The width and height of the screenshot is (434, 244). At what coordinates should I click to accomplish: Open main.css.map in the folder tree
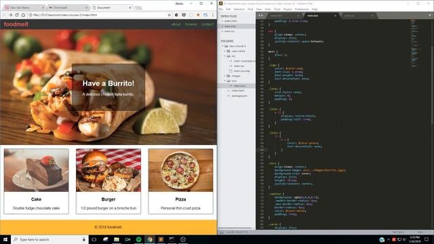pos(242,71)
